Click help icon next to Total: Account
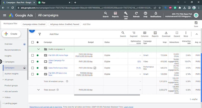 click(x=58, y=90)
